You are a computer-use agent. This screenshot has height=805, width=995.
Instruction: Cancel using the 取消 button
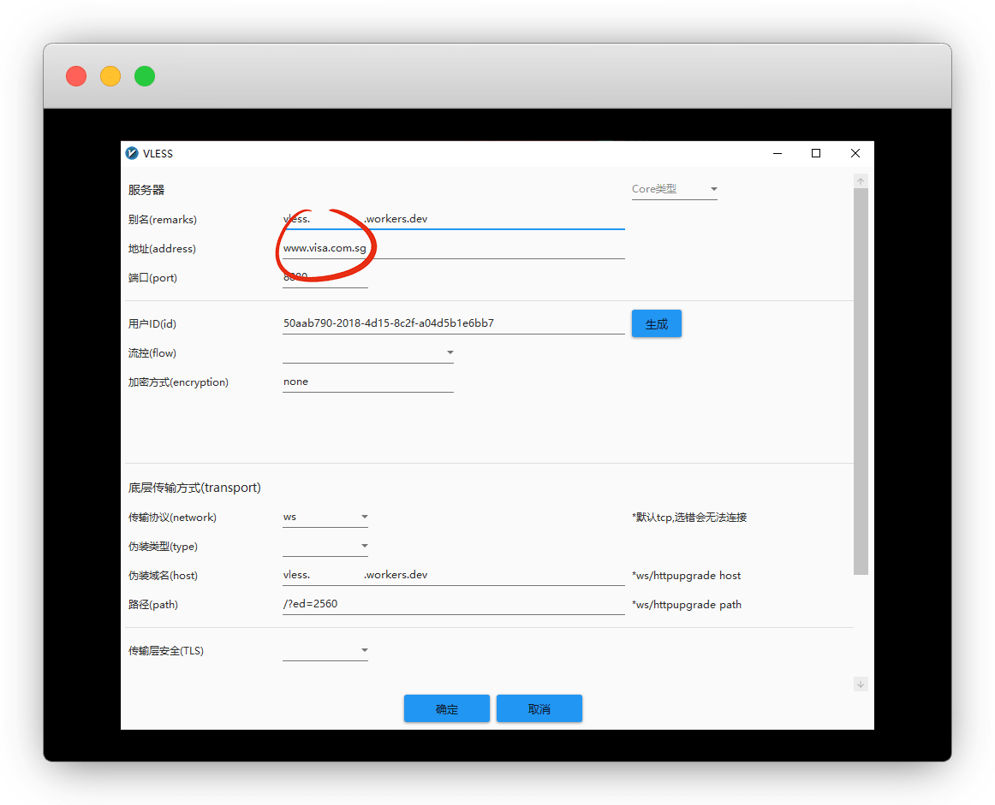point(539,708)
